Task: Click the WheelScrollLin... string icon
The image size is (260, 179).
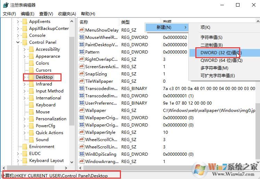Action: pyautogui.click(x=81, y=147)
